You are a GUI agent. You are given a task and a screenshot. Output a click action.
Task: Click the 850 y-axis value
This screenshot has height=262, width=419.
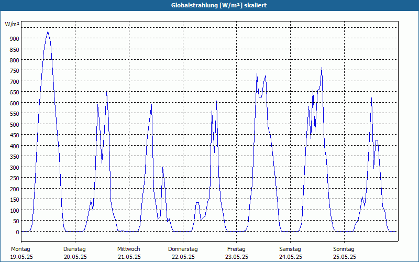coord(15,49)
